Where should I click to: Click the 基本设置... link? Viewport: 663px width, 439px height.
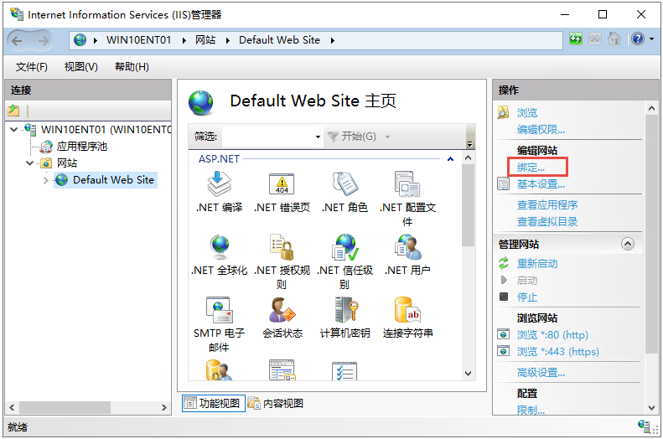(x=541, y=184)
